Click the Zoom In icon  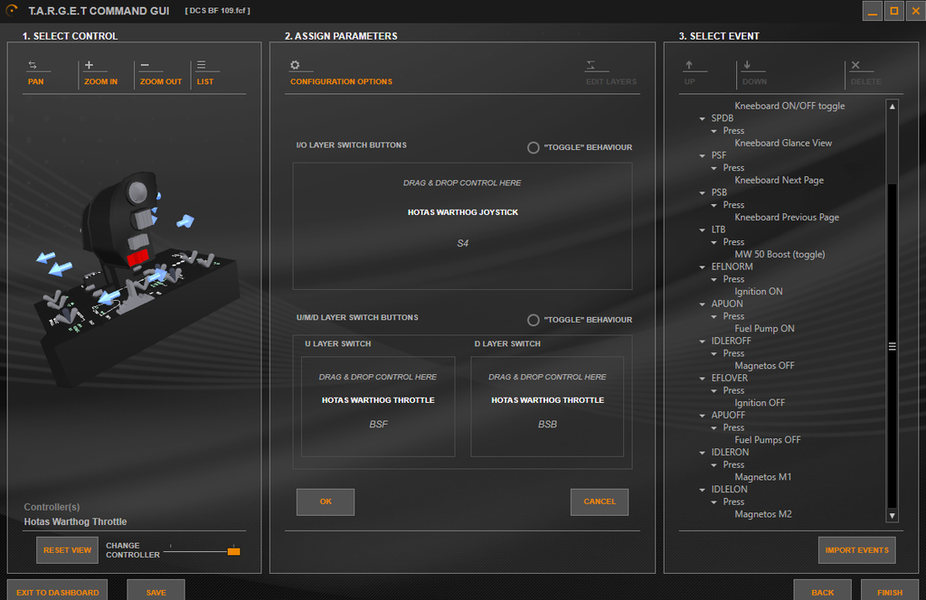[x=90, y=66]
